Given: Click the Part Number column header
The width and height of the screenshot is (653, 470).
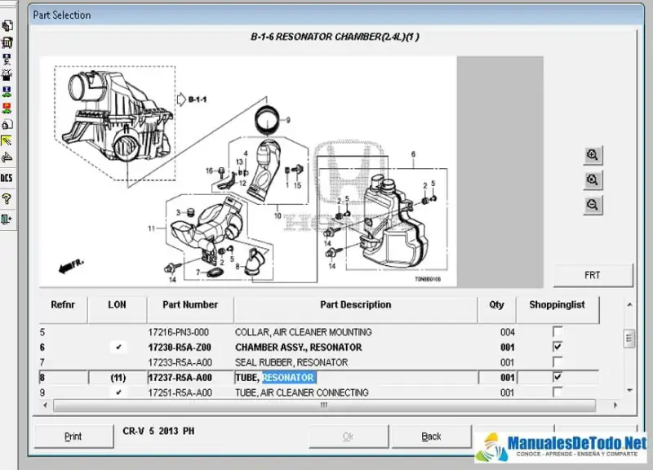Looking at the screenshot, I should (x=189, y=305).
